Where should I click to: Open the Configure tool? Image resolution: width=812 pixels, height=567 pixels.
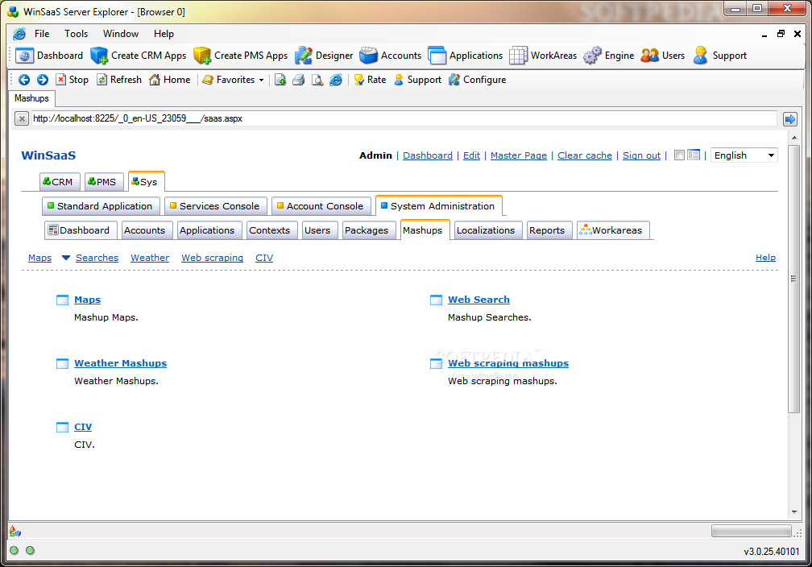477,80
